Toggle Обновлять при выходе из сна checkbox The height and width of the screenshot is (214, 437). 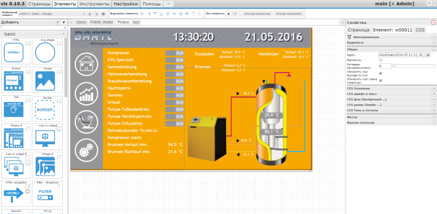381,73
